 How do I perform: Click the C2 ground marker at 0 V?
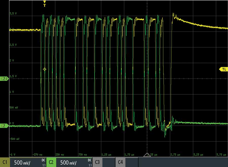click(x=4, y=126)
